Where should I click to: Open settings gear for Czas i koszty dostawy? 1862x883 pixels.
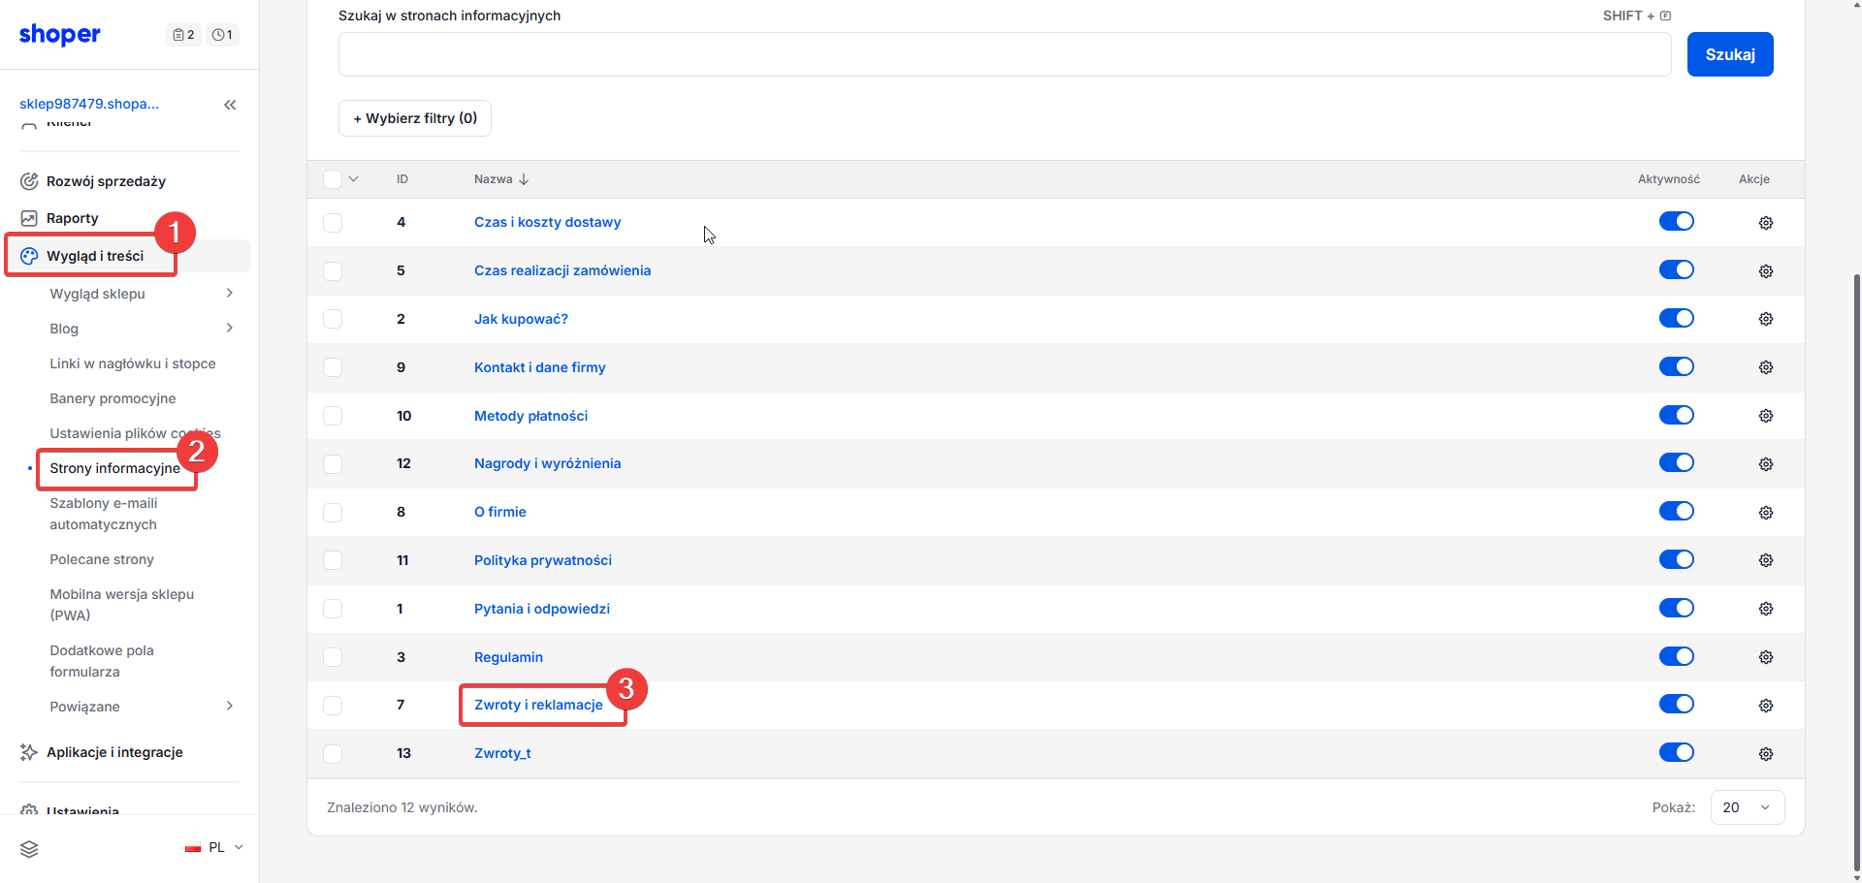click(x=1765, y=223)
